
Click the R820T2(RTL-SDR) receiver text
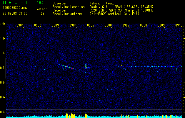(121, 11)
